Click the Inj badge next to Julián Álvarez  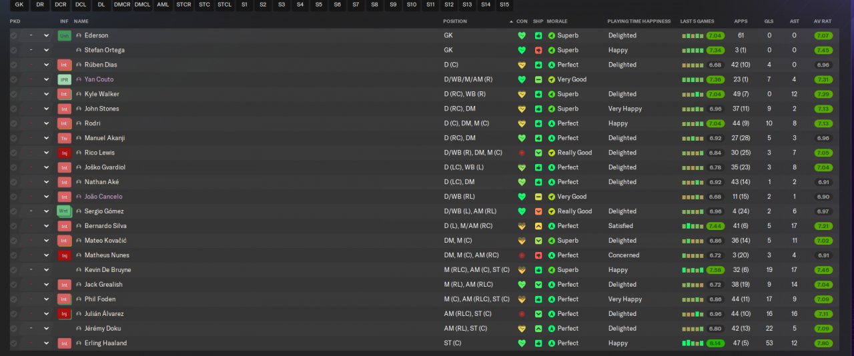point(64,314)
